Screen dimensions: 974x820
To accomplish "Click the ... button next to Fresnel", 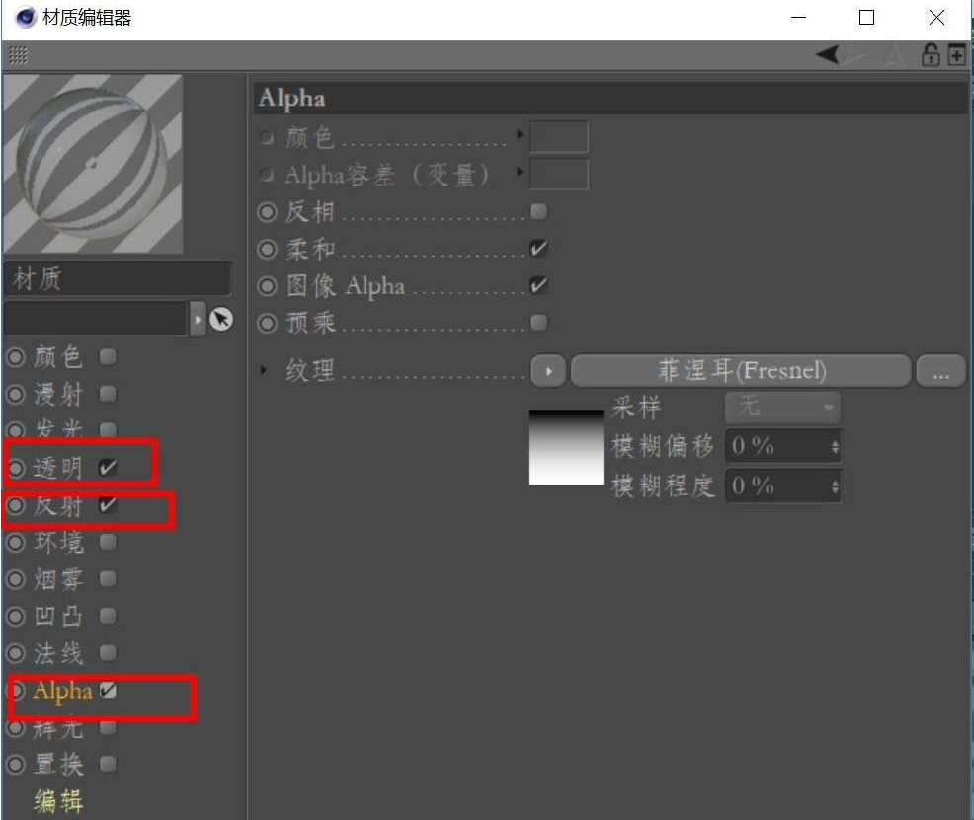I will (x=941, y=370).
